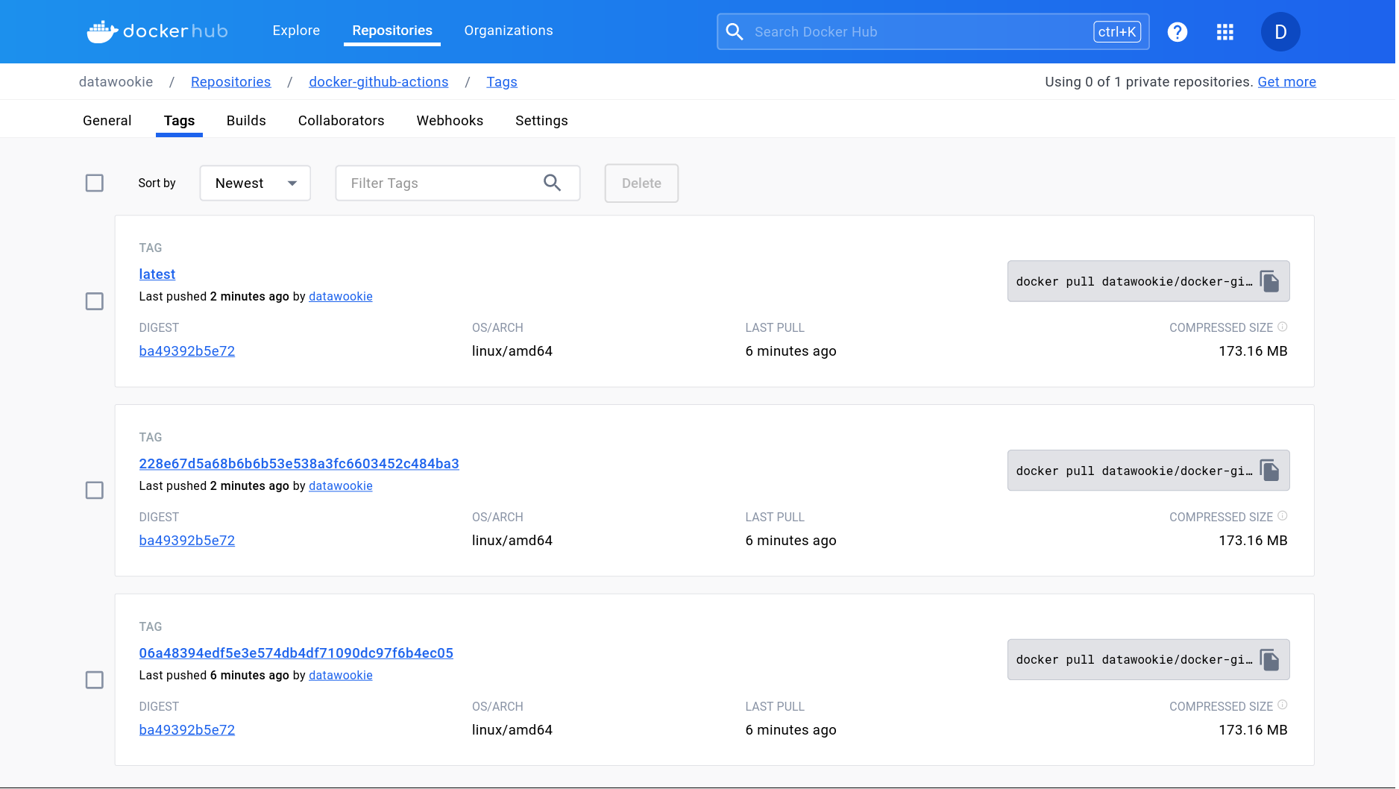Click the Docker Hub whale logo

coord(102,30)
